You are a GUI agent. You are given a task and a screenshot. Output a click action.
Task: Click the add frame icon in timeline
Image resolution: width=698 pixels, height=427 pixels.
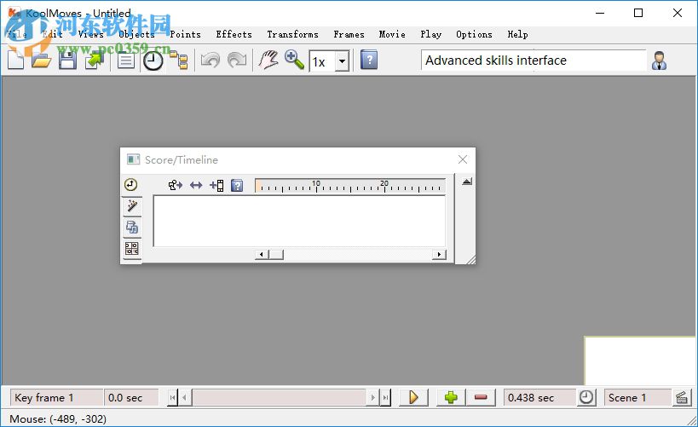pyautogui.click(x=216, y=185)
